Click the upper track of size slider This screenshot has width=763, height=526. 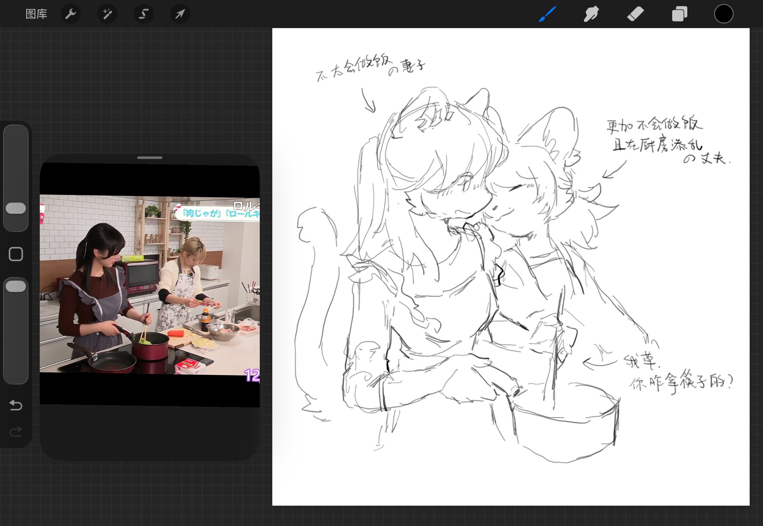16,160
